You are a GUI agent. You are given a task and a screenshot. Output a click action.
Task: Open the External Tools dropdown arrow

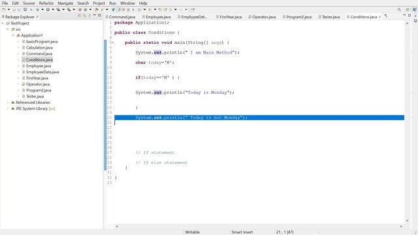(x=74, y=10)
